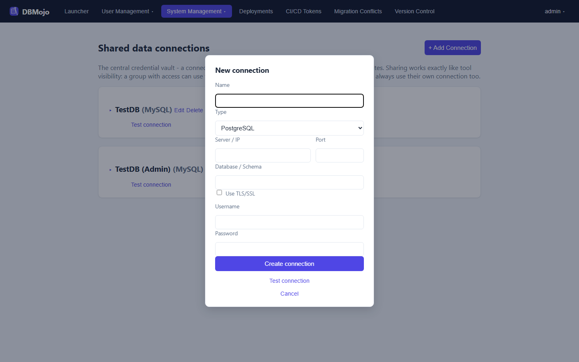Click the Server / IP input
This screenshot has height=362, width=579.
(263, 155)
